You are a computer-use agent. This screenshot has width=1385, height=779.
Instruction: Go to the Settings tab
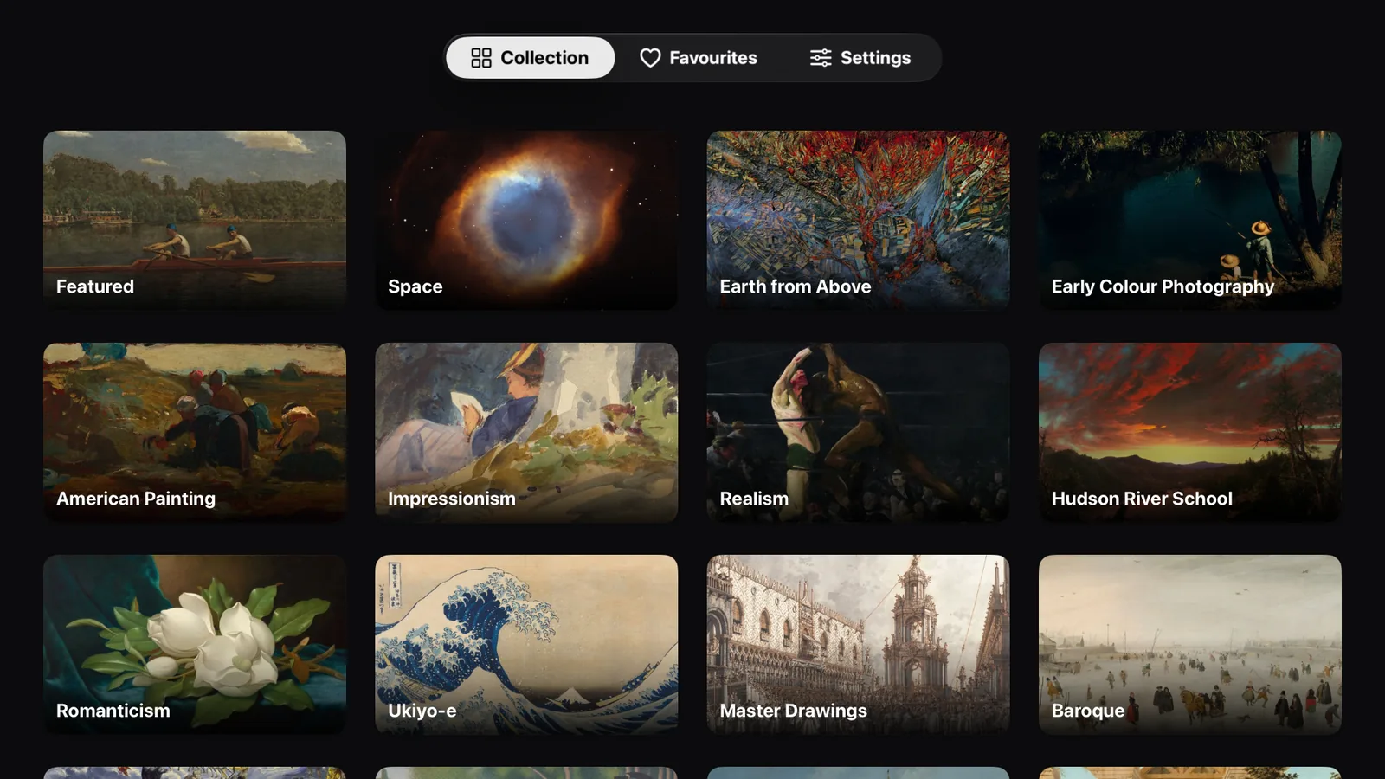(x=860, y=58)
